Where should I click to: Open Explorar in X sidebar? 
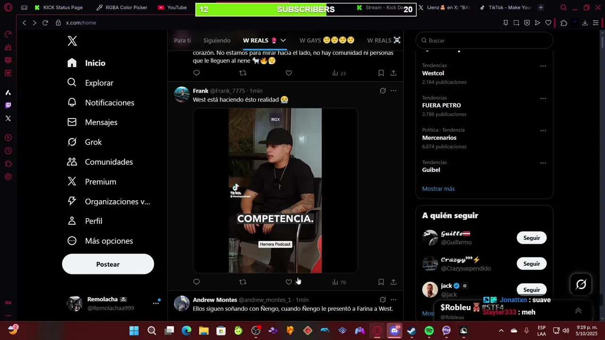point(90,83)
